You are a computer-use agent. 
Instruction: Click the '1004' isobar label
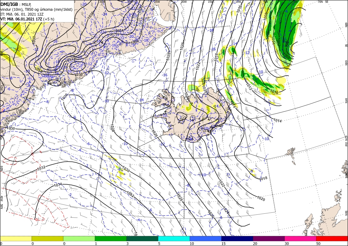coord(273,40)
